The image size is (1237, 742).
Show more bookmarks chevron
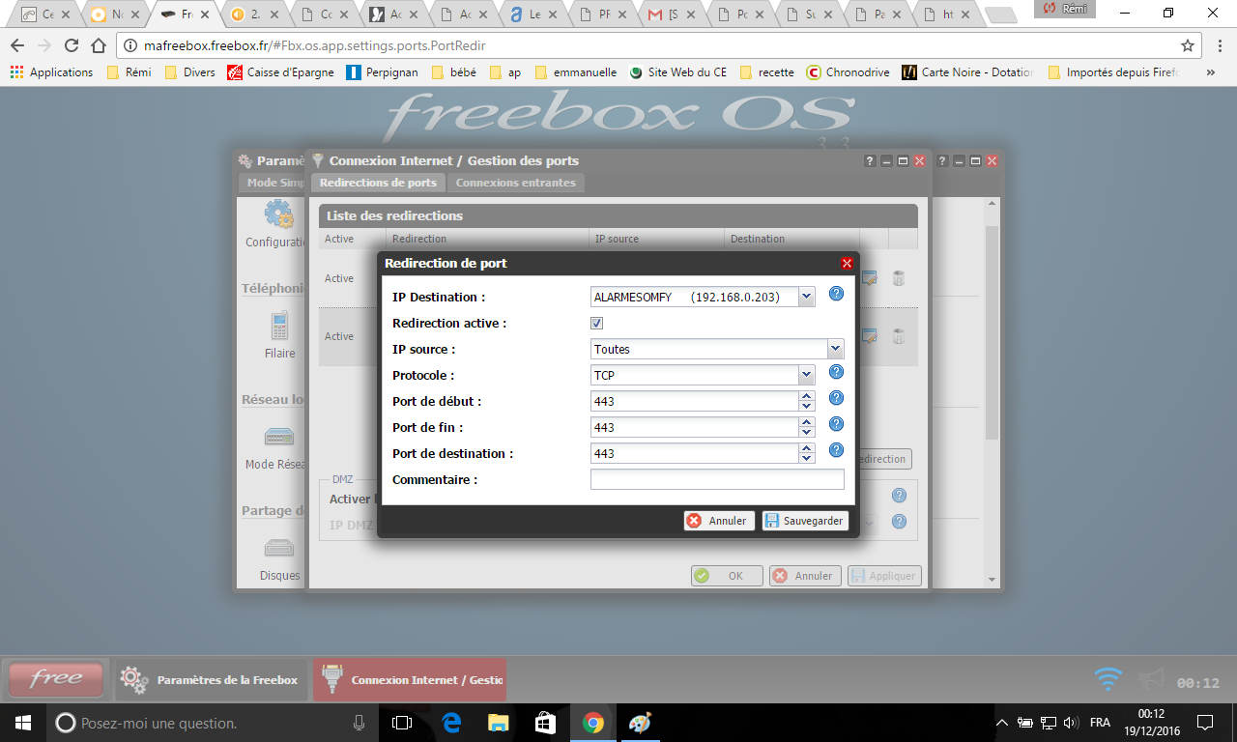[1211, 72]
